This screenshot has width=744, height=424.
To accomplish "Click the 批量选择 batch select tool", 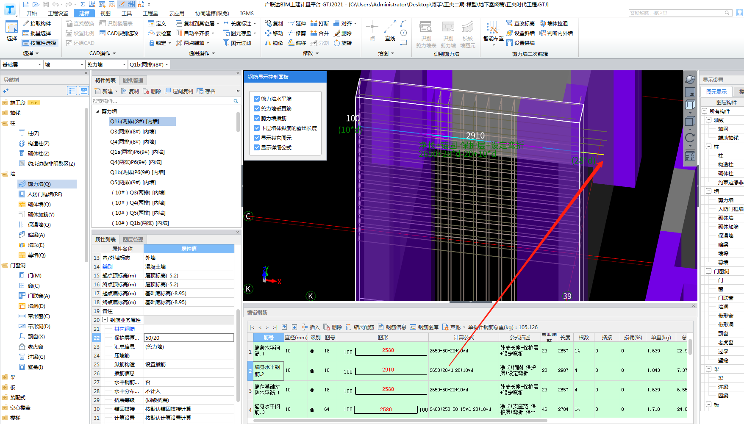I will pos(37,33).
